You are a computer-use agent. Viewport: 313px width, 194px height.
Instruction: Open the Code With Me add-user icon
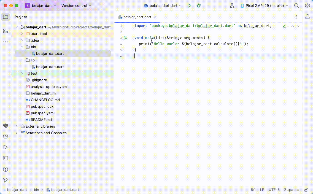232,6
